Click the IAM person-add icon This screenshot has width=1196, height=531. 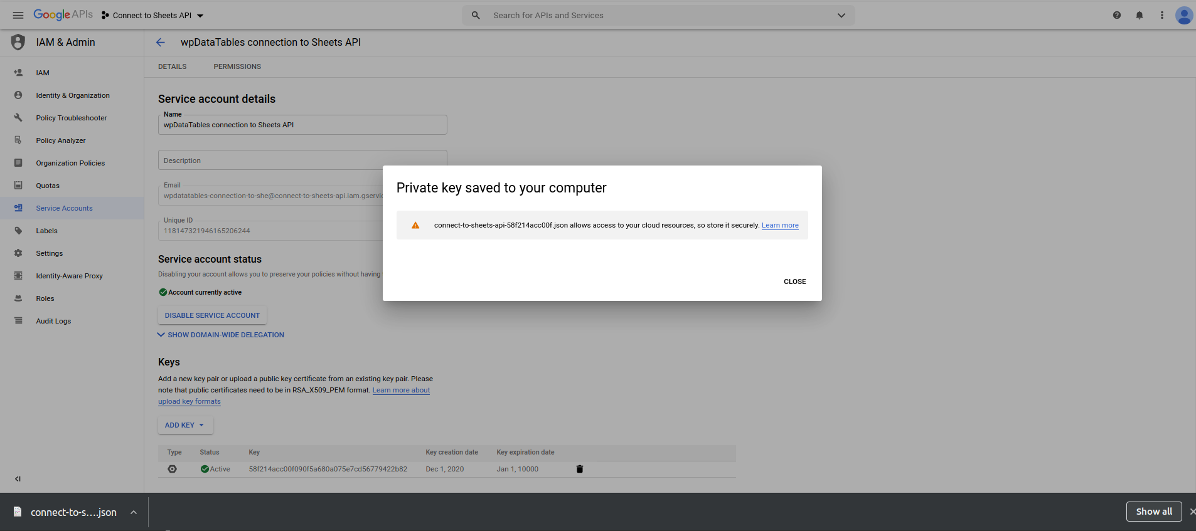click(x=18, y=73)
